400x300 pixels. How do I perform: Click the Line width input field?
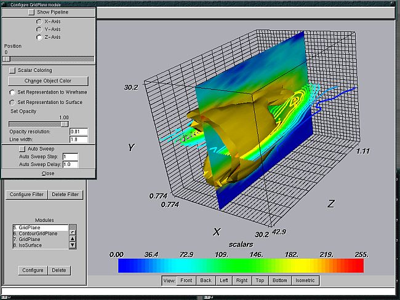click(78, 140)
